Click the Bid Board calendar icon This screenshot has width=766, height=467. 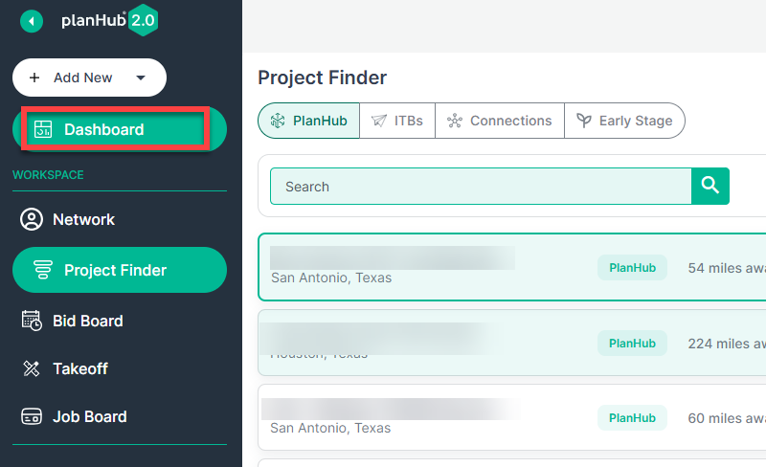[32, 321]
